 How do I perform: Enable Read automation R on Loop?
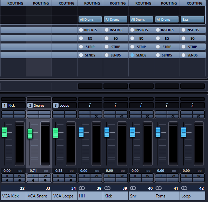[x=187, y=176]
